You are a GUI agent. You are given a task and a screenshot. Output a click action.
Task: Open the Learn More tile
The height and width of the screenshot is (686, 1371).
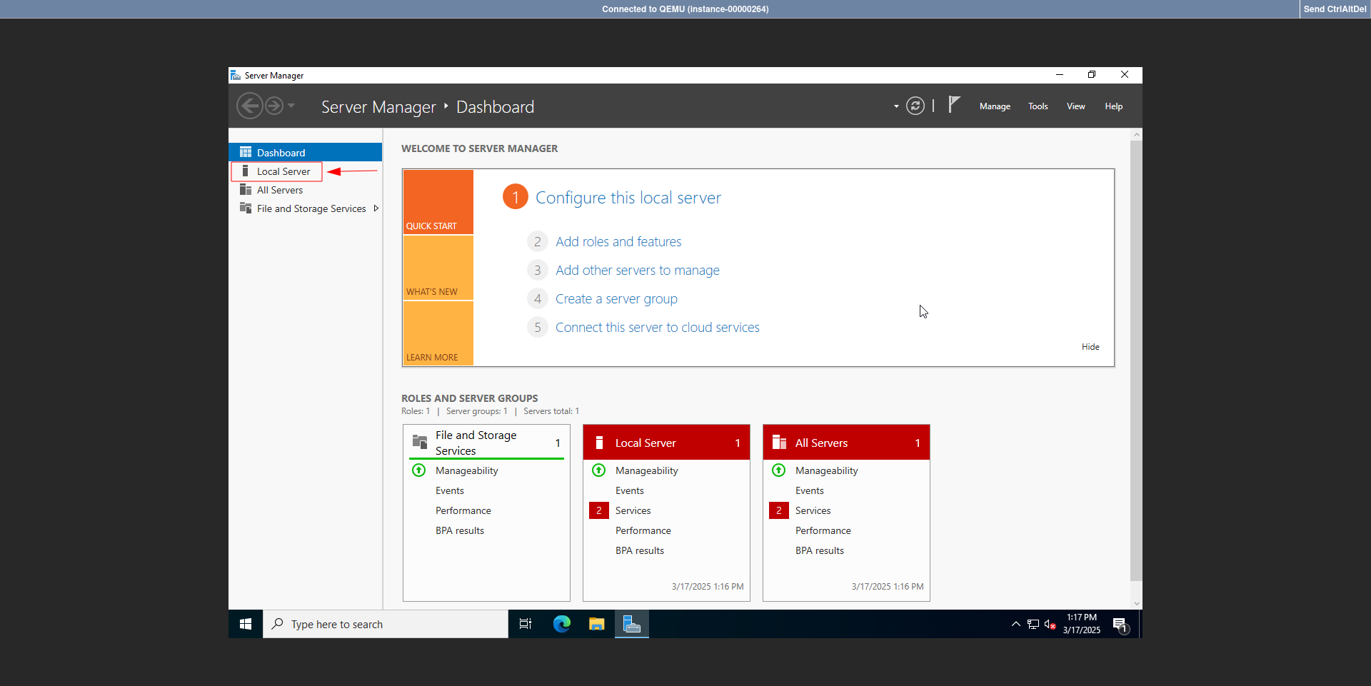click(438, 333)
